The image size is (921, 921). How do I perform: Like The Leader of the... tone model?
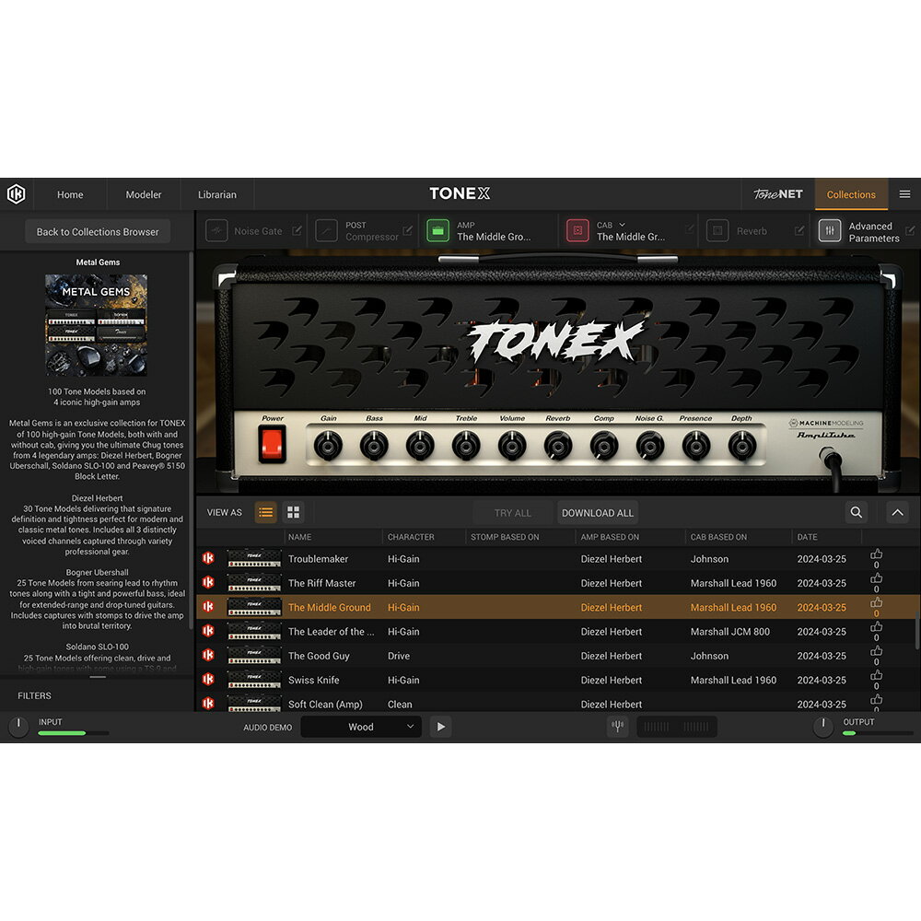pyautogui.click(x=877, y=626)
